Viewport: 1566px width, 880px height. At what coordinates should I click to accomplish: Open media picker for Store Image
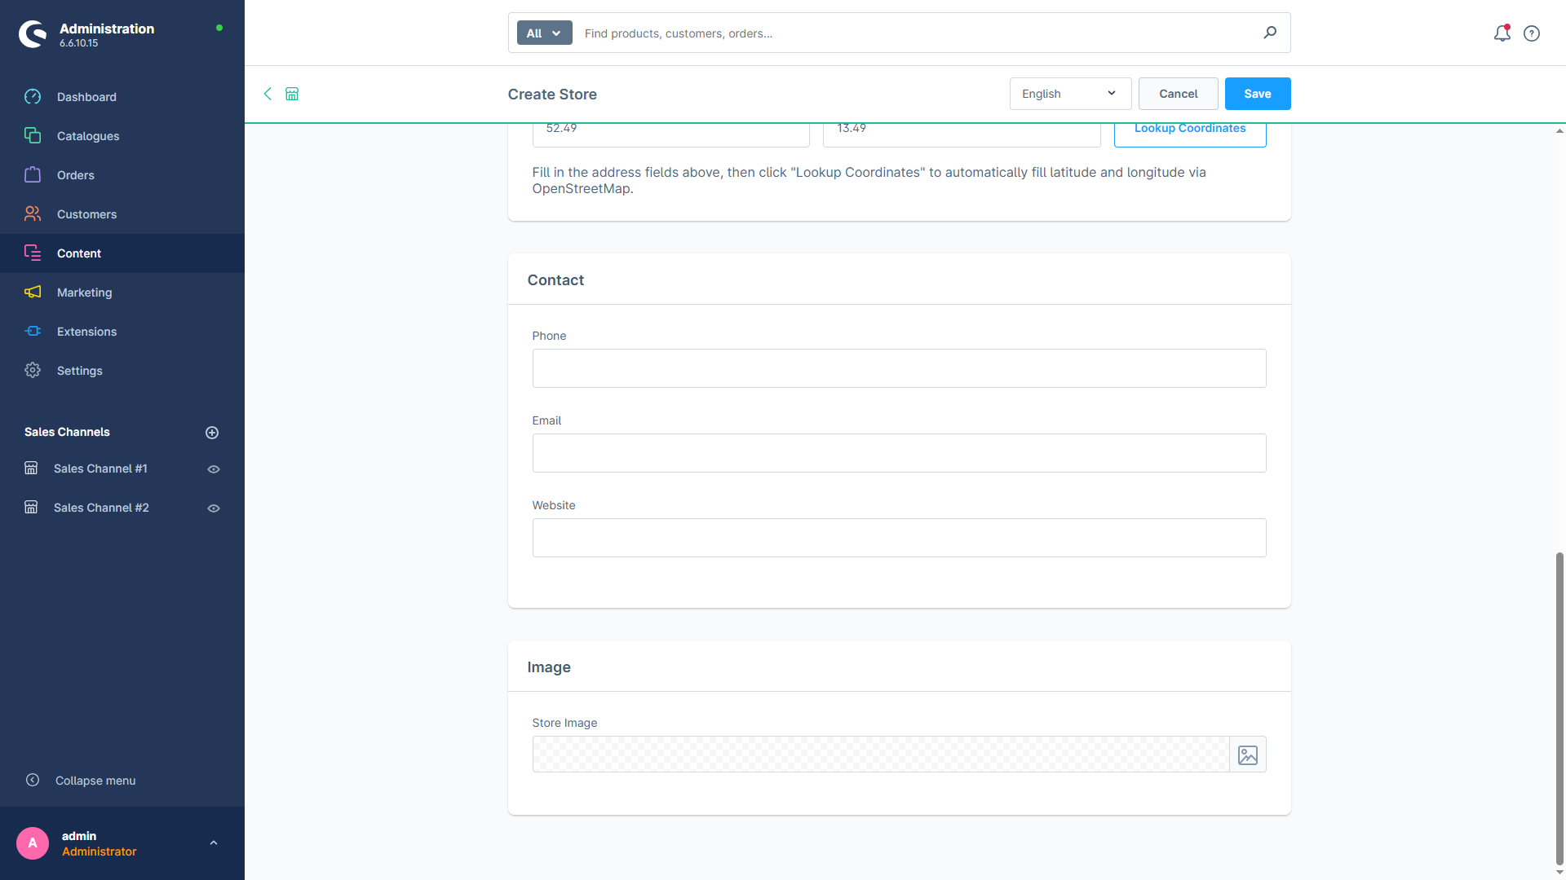coord(1248,755)
